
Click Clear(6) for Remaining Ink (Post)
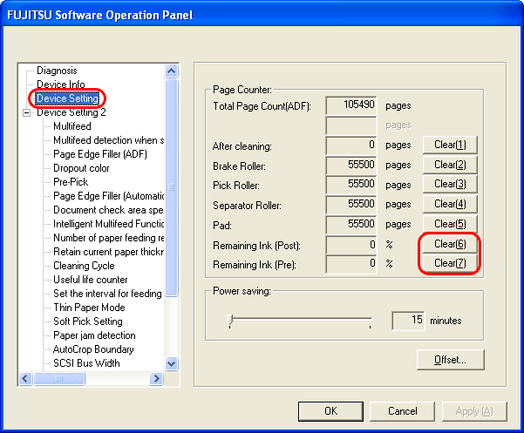pyautogui.click(x=450, y=244)
